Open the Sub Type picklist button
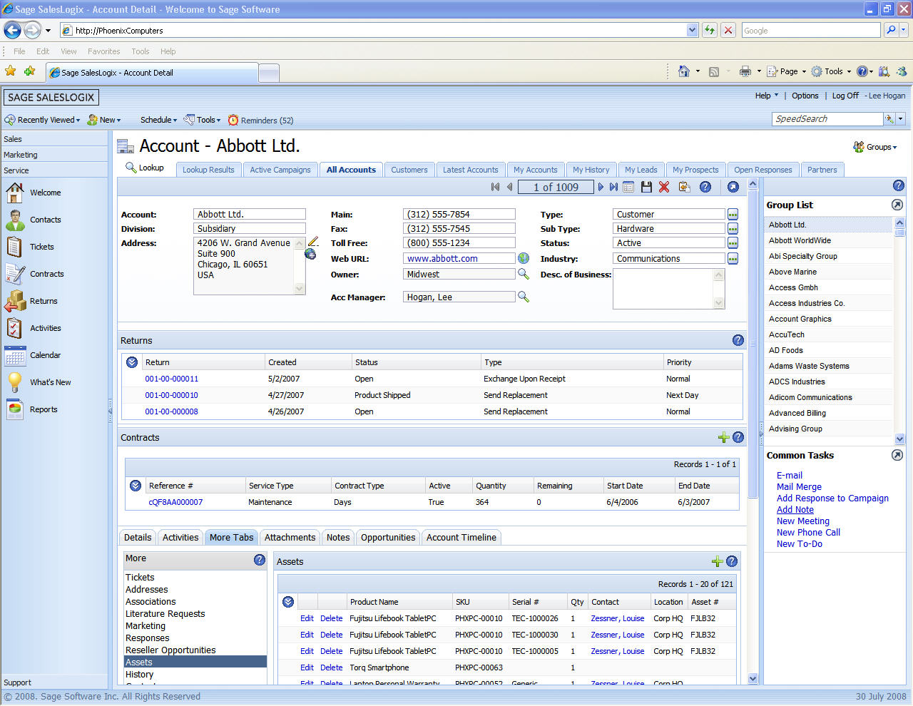Screen dimensions: 913x706 pyautogui.click(x=733, y=228)
